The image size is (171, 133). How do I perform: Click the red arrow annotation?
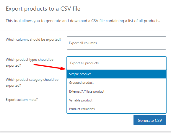click(50, 67)
